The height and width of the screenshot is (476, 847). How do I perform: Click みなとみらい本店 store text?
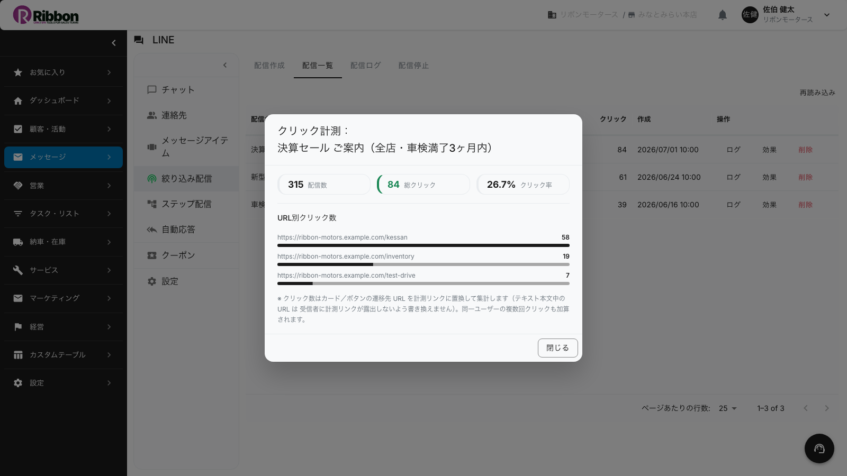(x=668, y=15)
